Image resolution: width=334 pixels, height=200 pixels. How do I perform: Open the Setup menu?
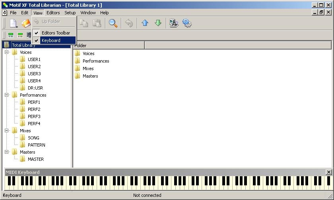70,13
